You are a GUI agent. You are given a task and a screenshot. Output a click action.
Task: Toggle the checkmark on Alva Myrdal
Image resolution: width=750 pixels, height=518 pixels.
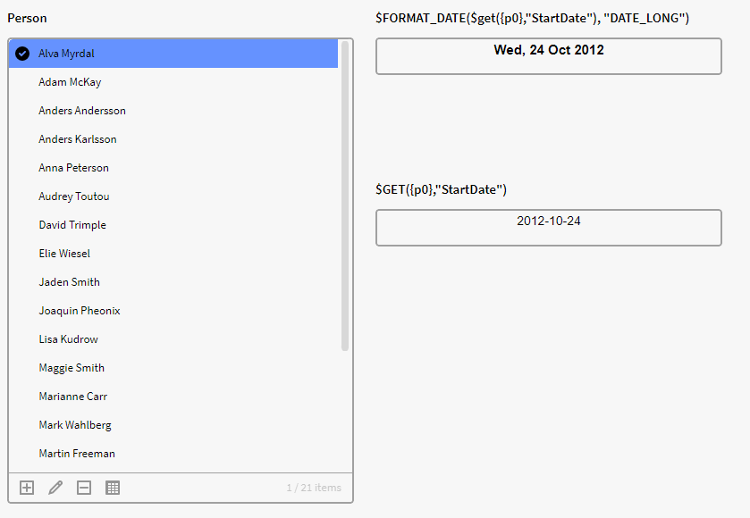22,54
